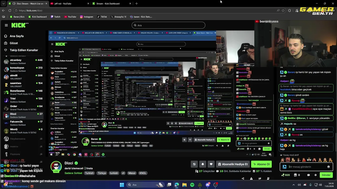Open offline Heybensena channel
The height and width of the screenshot is (189, 337).
[x=23, y=139]
